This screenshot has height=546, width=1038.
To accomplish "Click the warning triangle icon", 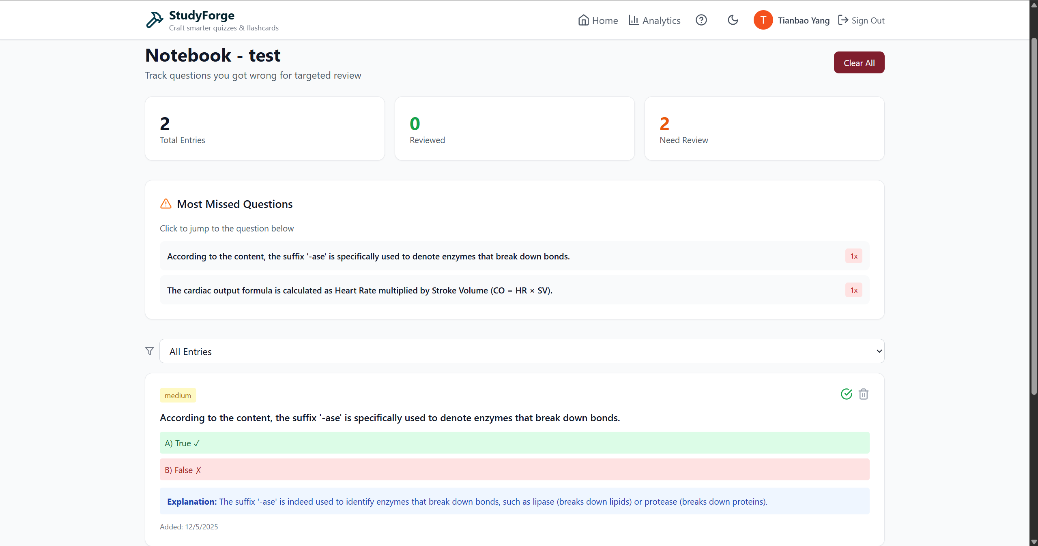I will [x=166, y=203].
